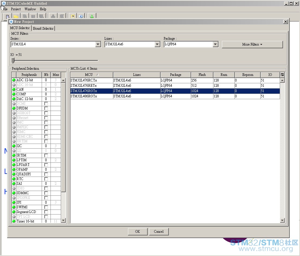The width and height of the screenshot is (300, 256).
Task: Click the green status dot beside QUADSPI
Action: click(14, 174)
